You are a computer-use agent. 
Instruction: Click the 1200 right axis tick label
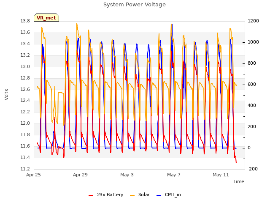point(253,21)
